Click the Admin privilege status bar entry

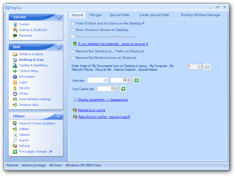34,165
